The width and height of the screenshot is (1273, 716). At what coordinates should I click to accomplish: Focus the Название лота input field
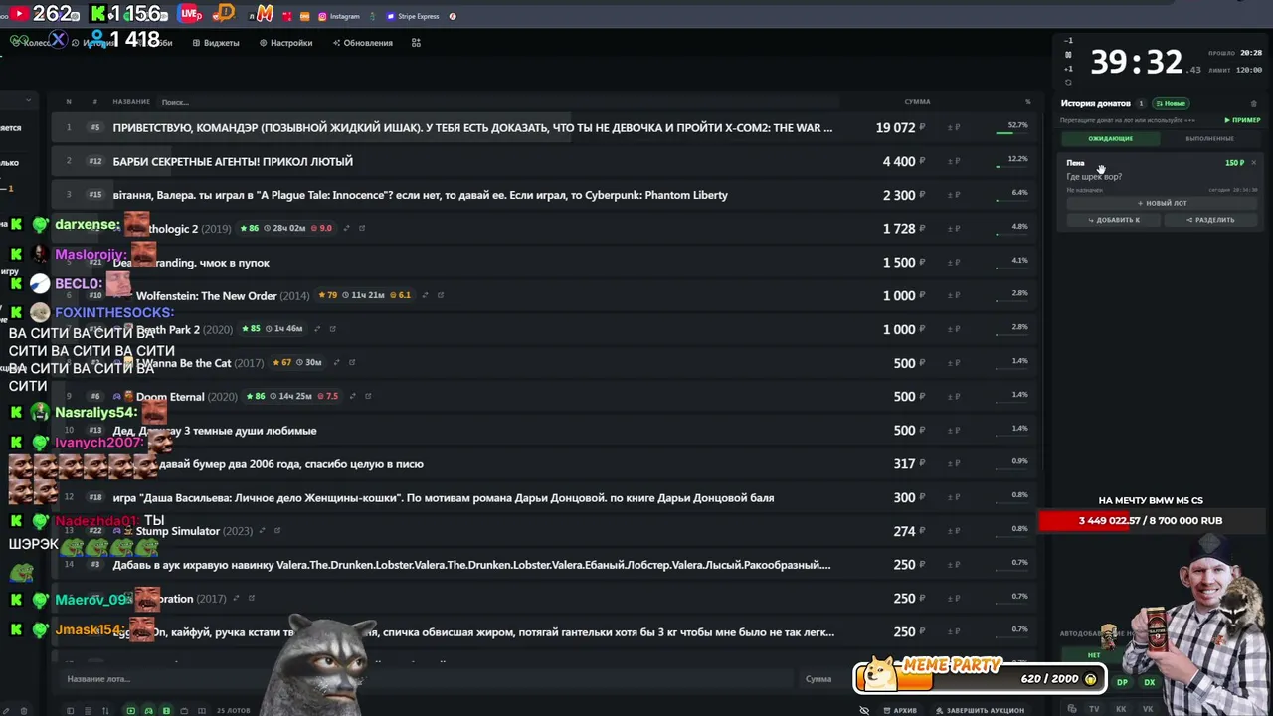[428, 679]
